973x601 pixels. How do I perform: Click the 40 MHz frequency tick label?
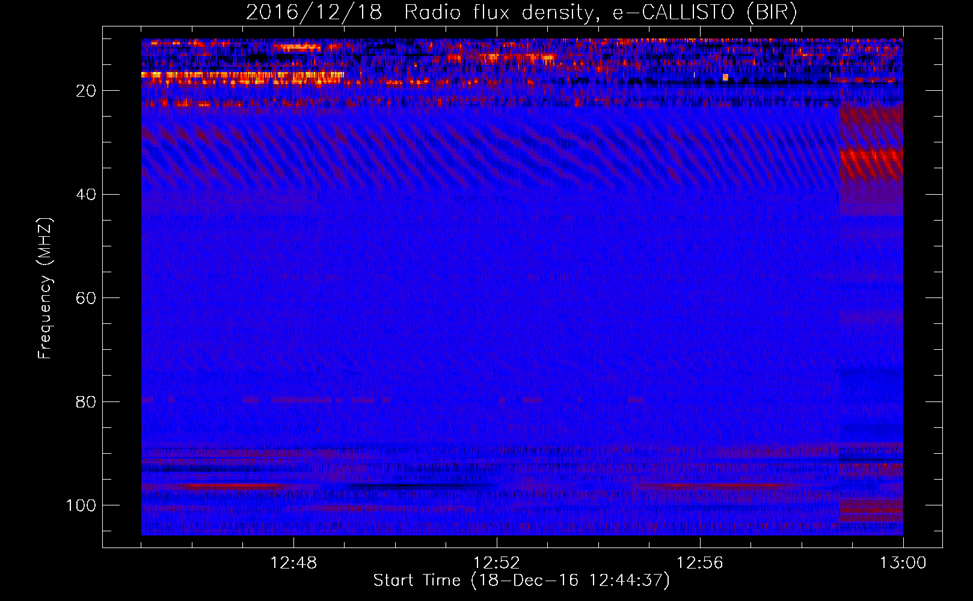click(x=86, y=195)
